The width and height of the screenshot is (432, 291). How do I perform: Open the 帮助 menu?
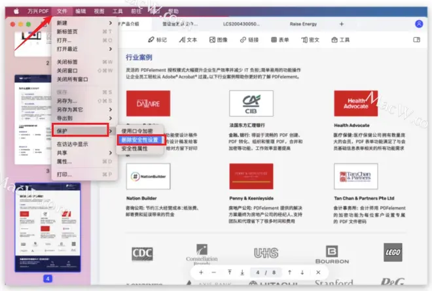coord(173,11)
